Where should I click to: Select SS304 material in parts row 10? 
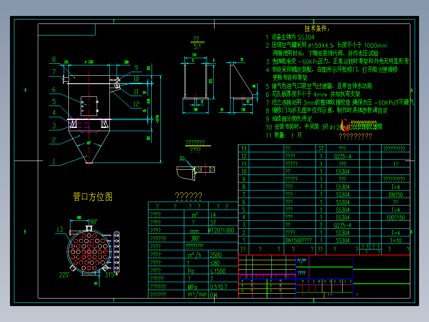coord(343,172)
